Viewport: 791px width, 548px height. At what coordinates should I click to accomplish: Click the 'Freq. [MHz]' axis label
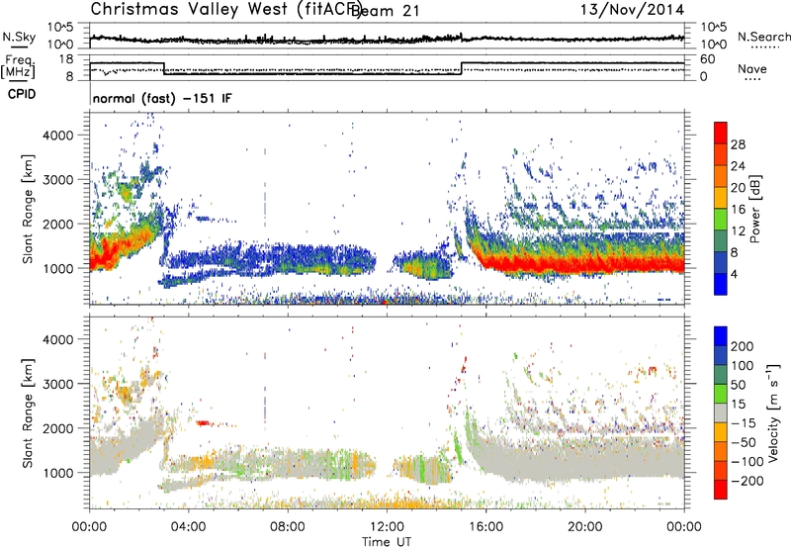[20, 66]
